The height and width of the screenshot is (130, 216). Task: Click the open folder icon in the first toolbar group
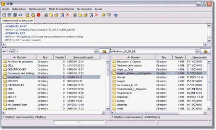57,15
